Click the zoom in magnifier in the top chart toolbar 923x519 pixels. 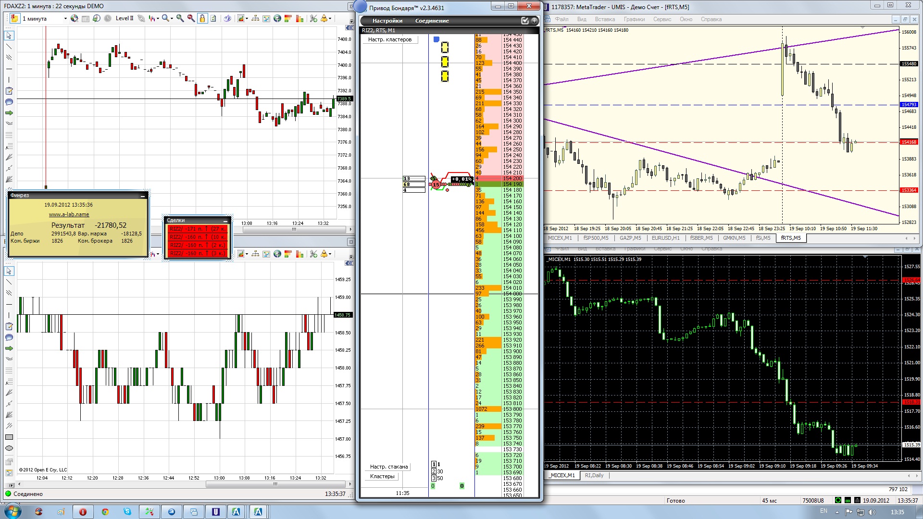(x=180, y=18)
